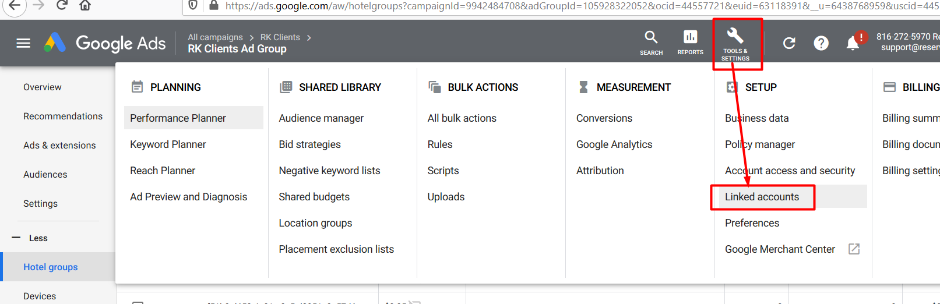Go to the browser home page
This screenshot has width=940, height=304.
pyautogui.click(x=85, y=5)
